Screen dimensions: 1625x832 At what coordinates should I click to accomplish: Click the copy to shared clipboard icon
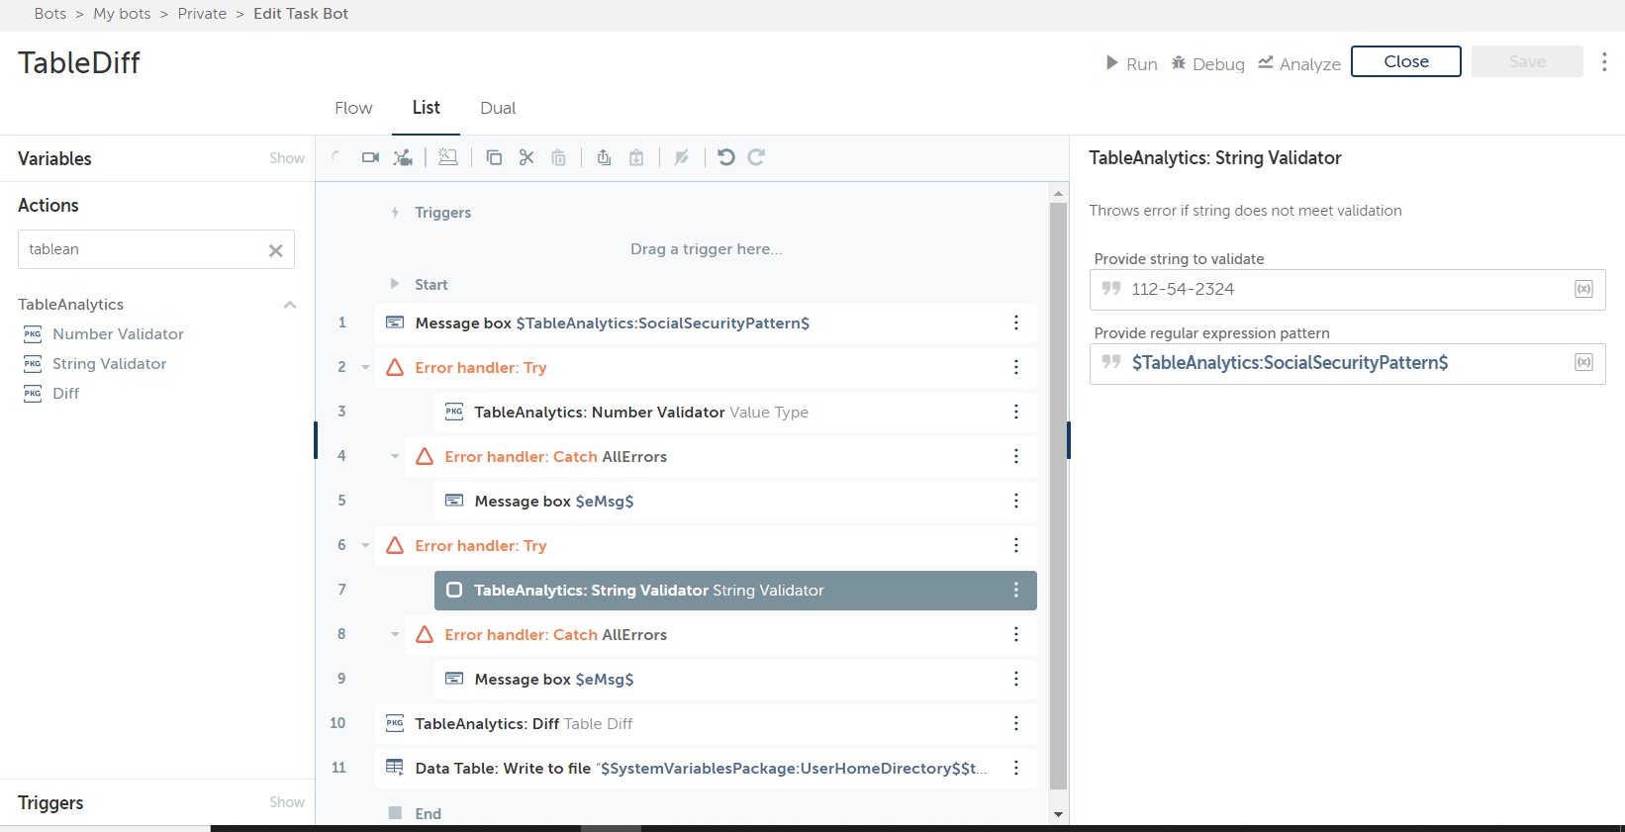pos(604,157)
